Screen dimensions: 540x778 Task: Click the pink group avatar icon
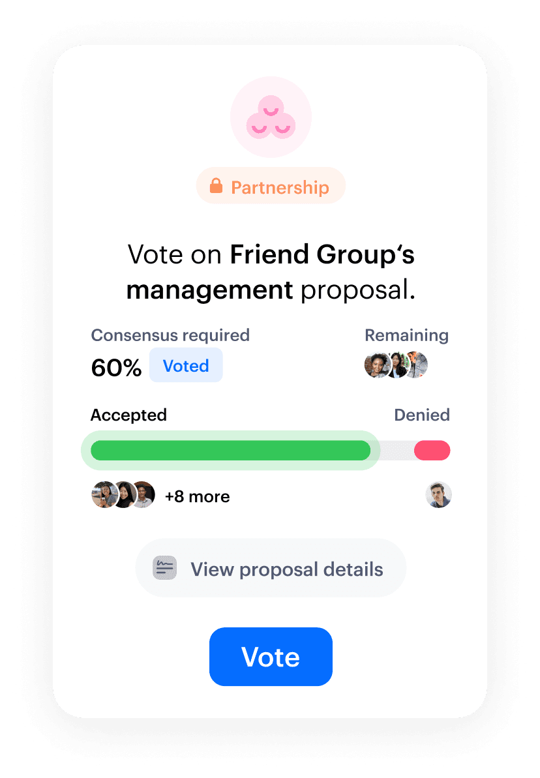click(271, 117)
